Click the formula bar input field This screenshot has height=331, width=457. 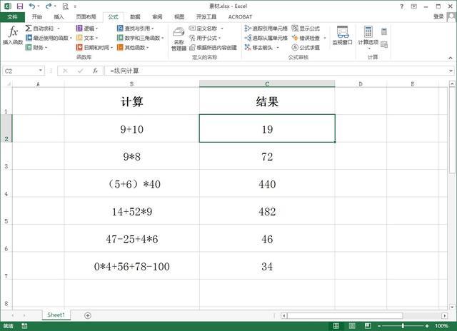[277, 71]
